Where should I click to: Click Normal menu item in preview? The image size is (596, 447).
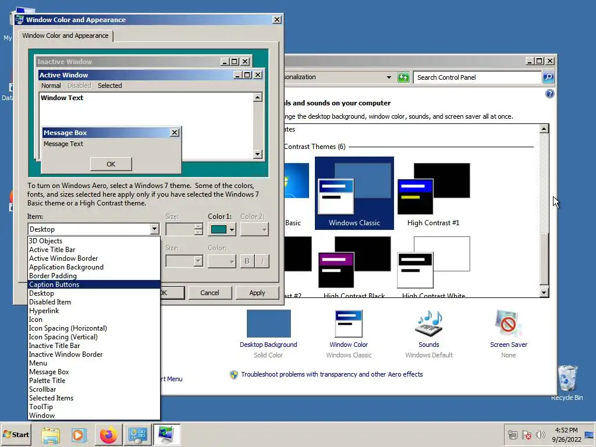point(51,86)
